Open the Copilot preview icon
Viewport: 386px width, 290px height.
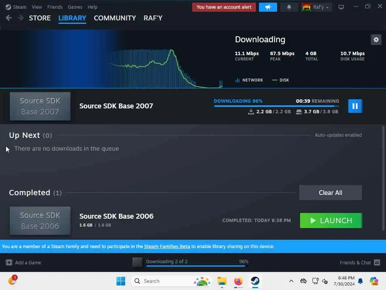pos(374,281)
